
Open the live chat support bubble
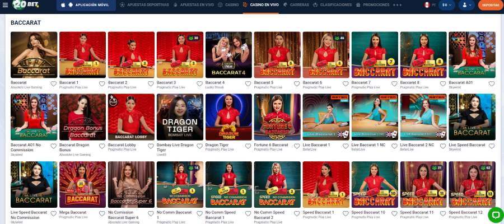point(495,214)
